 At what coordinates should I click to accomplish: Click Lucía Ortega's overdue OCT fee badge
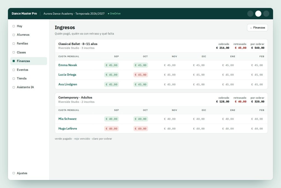pyautogui.click(x=141, y=75)
